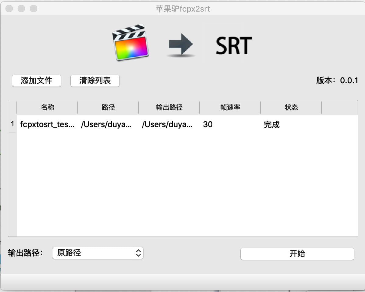The height and width of the screenshot is (292, 365).
Task: Click the 添加文件 button
Action: pyautogui.click(x=37, y=80)
